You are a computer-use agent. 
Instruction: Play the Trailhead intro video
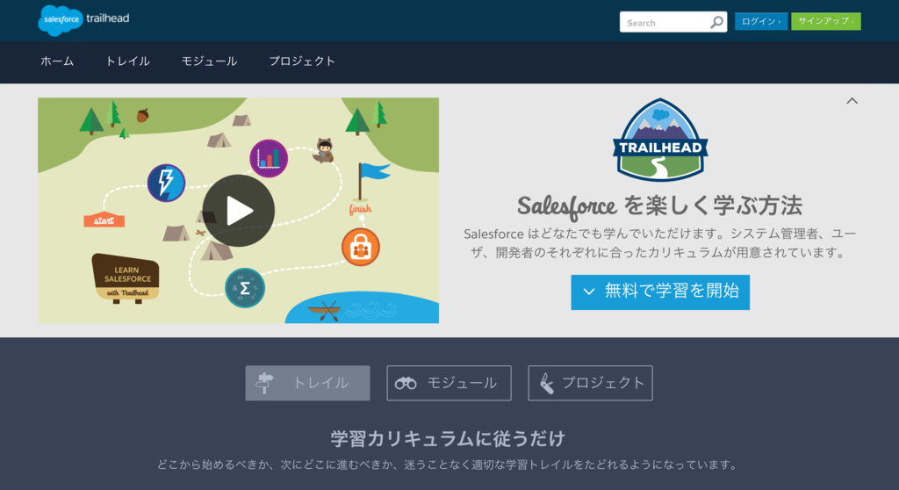(x=239, y=211)
